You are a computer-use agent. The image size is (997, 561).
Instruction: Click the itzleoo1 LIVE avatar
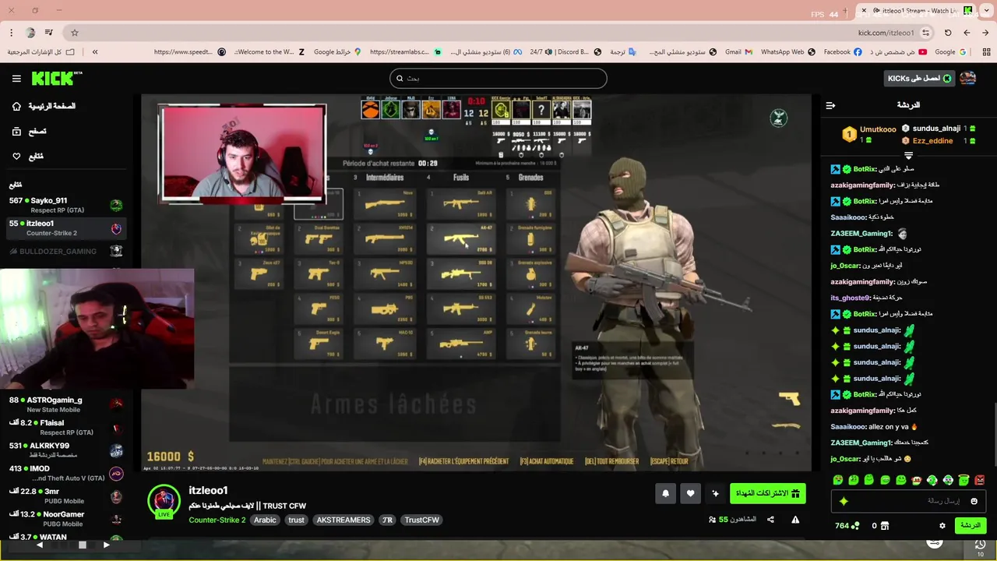pos(164,503)
